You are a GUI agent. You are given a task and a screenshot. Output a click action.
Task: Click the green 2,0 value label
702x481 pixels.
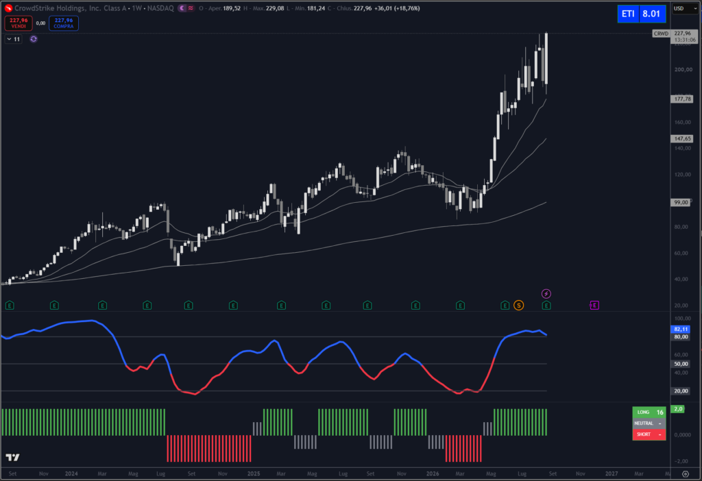pyautogui.click(x=678, y=409)
